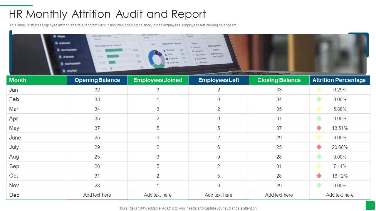The width and height of the screenshot is (376, 211).
Task: Select the subtitle describing the 2022 attrition analysis
Action: (x=123, y=25)
